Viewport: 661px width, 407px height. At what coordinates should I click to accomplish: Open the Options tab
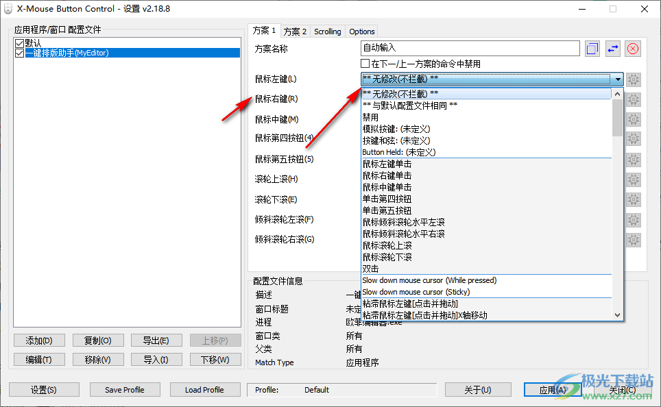361,32
